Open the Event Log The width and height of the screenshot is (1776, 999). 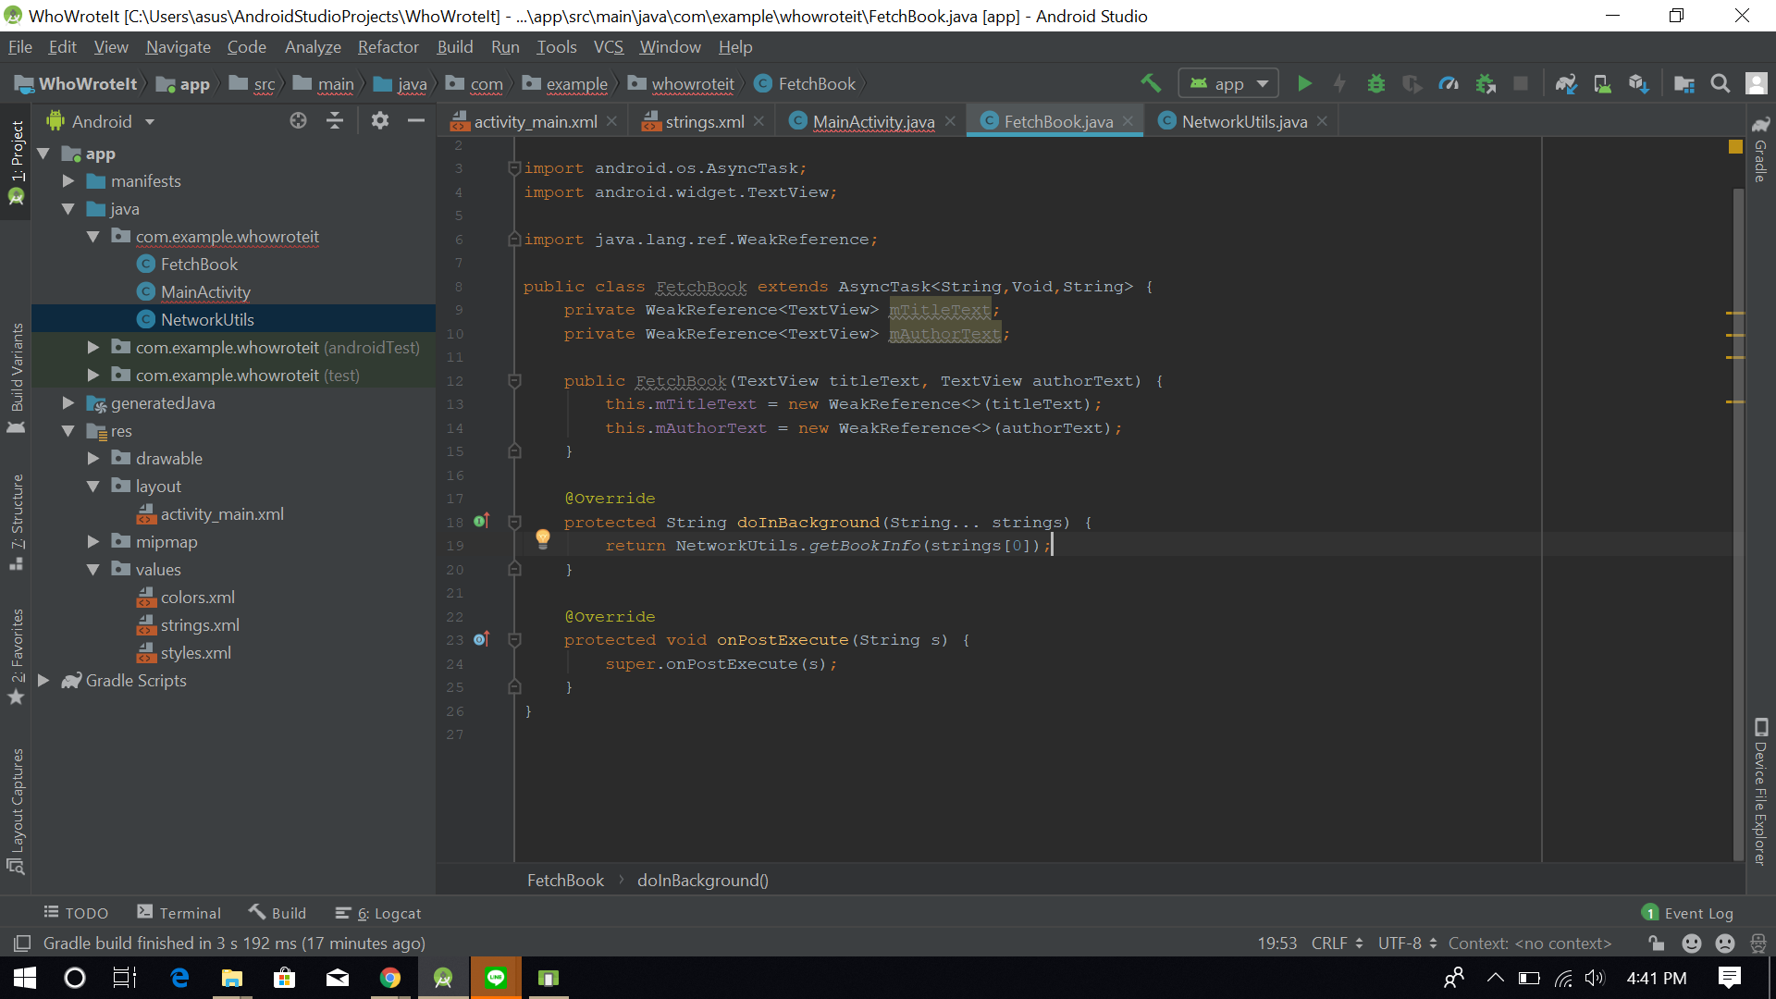point(1688,914)
